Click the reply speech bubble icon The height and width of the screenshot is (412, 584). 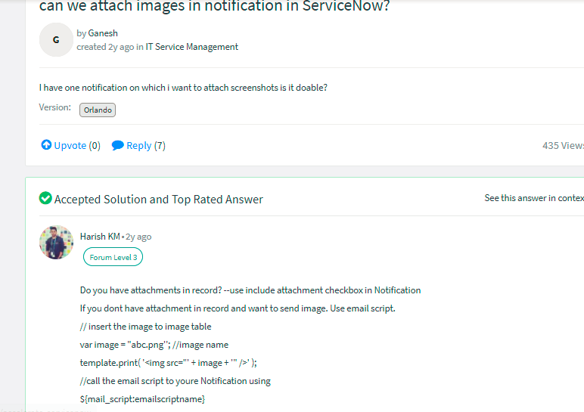pyautogui.click(x=117, y=145)
